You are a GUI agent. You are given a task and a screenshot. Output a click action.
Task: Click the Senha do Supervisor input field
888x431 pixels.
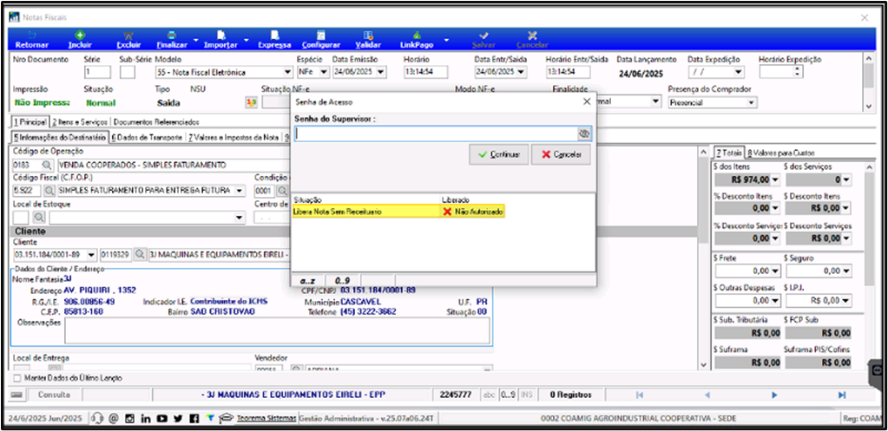pyautogui.click(x=436, y=134)
